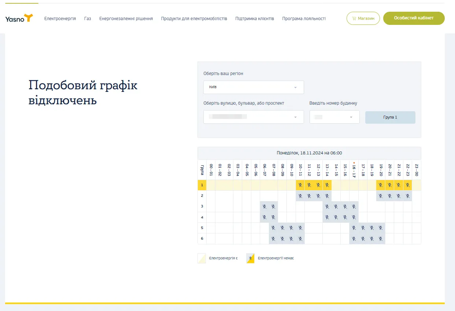Image resolution: width=455 pixels, height=311 pixels.
Task: Open the street selection dropdown
Action: point(254,117)
